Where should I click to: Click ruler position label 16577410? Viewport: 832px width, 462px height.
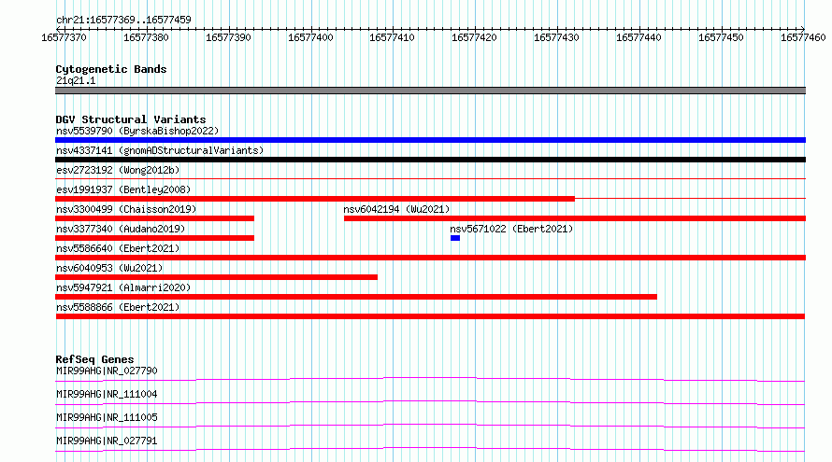click(x=392, y=37)
